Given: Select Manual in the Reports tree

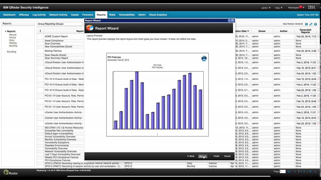Looking at the screenshot, I should click(13, 35).
